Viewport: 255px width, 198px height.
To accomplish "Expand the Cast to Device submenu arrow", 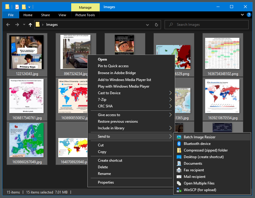I will 171,93.
